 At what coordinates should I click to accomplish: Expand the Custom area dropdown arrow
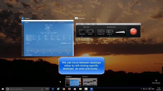pos(93,31)
